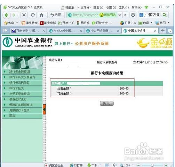175x167 pixels.
Task: Open 淘宝特卖 bookmark
Action: tap(30, 23)
